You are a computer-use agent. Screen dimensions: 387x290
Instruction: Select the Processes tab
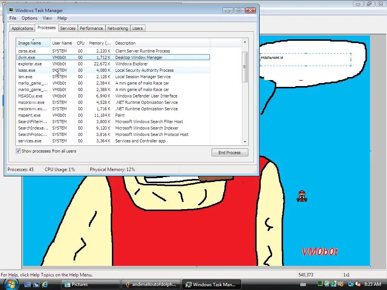tap(46, 28)
